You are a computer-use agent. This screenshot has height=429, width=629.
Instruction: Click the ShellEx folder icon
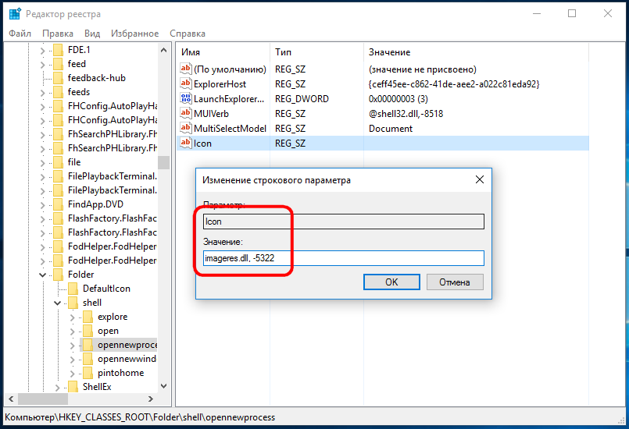point(73,387)
